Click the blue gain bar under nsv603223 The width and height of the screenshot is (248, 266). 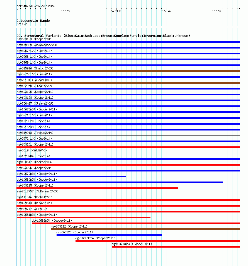click(x=109, y=235)
